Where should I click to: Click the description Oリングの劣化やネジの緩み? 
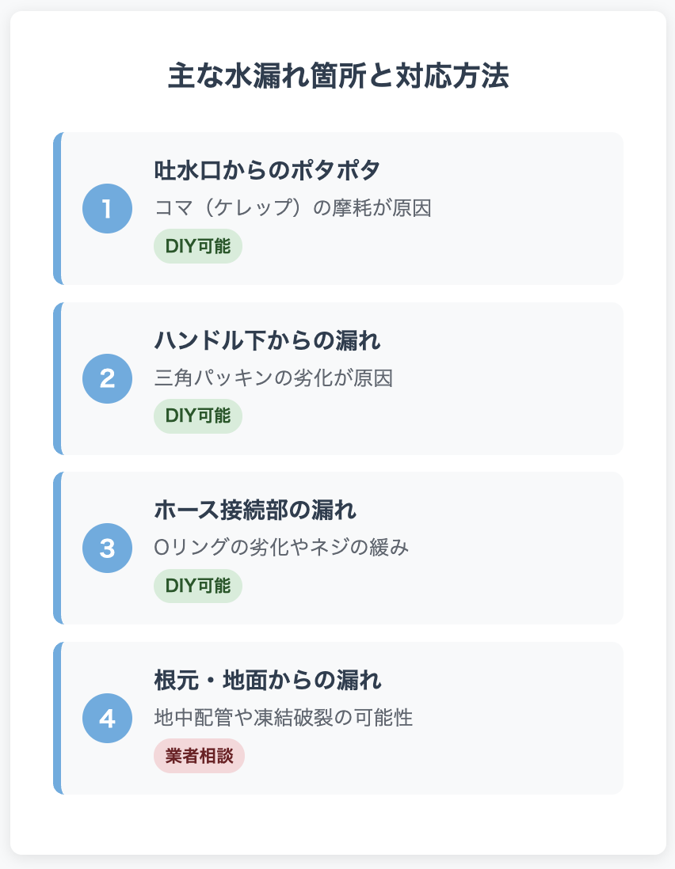point(281,548)
